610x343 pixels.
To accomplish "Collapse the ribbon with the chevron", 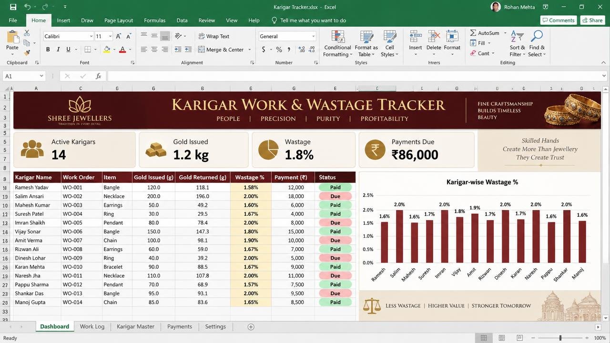I will 604,62.
